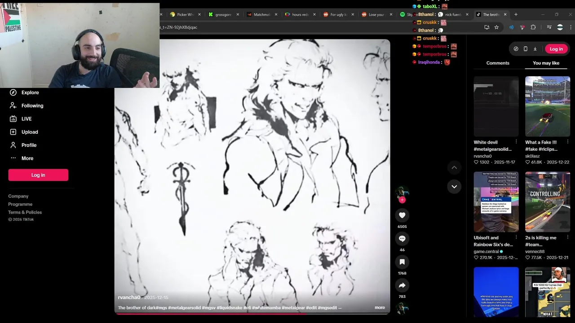The width and height of the screenshot is (575, 323).
Task: Open options menu for 'White devil' video
Action: [x=516, y=142]
